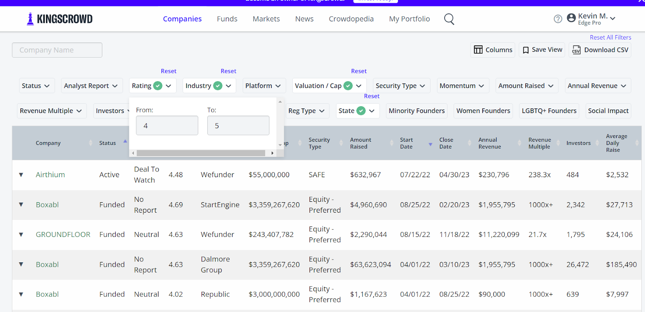Sort by the Status column header
The image size is (645, 312).
108,143
